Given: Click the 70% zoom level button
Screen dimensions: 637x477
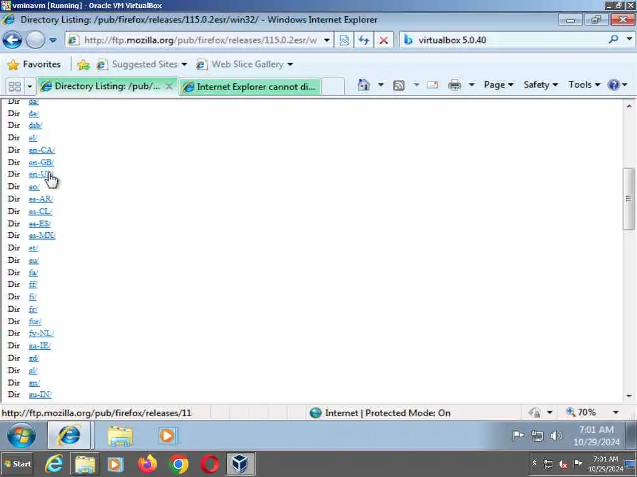Looking at the screenshot, I should pos(582,412).
